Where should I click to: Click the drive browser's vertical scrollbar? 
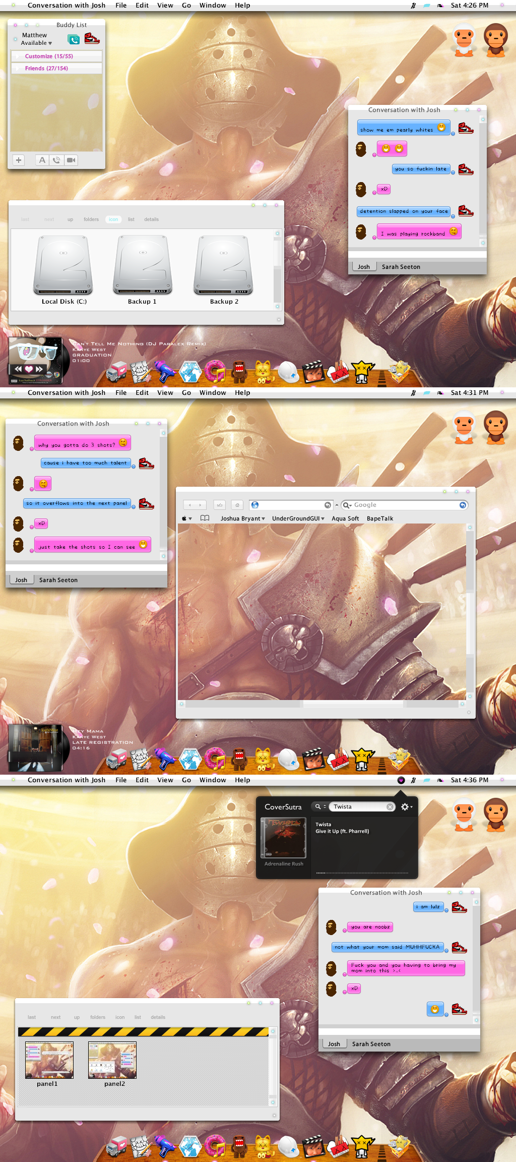277,270
